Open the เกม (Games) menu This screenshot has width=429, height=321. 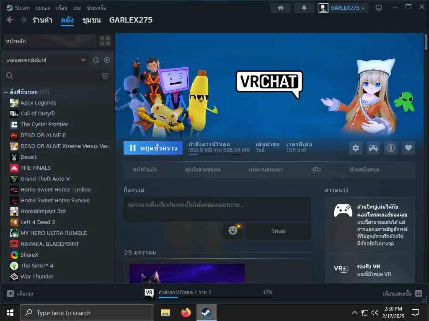coord(77,8)
